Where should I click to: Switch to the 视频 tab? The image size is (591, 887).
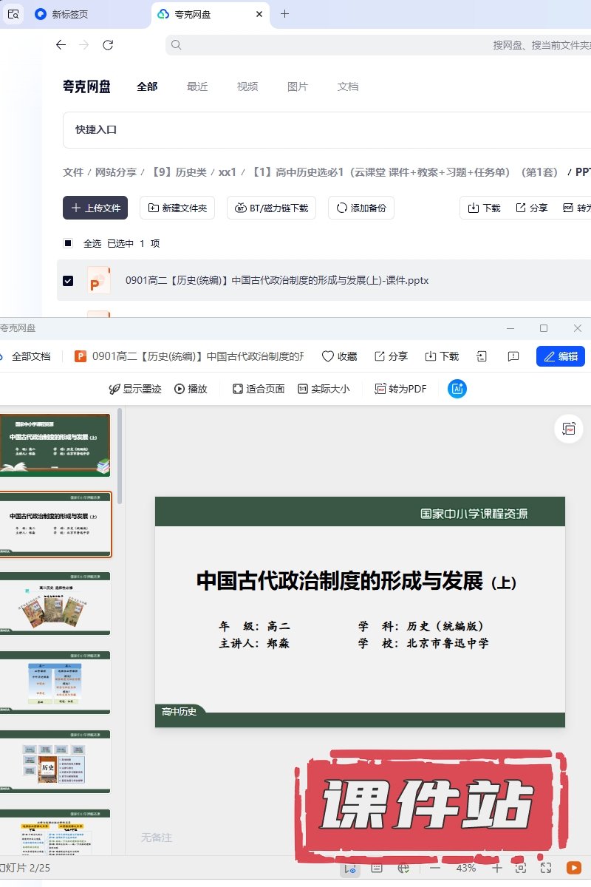(x=247, y=86)
